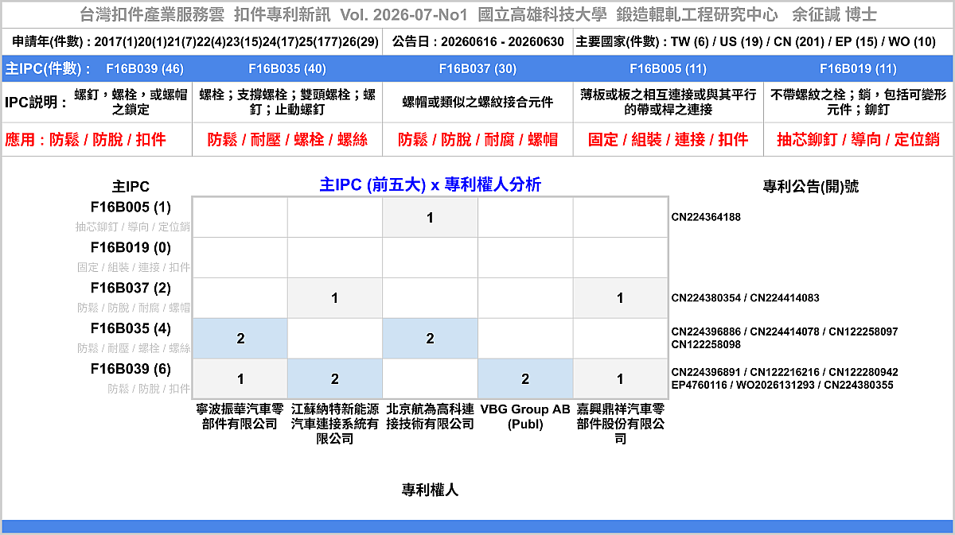This screenshot has width=955, height=535.
Task: Click patent number WO2026131293
Action: click(776, 386)
